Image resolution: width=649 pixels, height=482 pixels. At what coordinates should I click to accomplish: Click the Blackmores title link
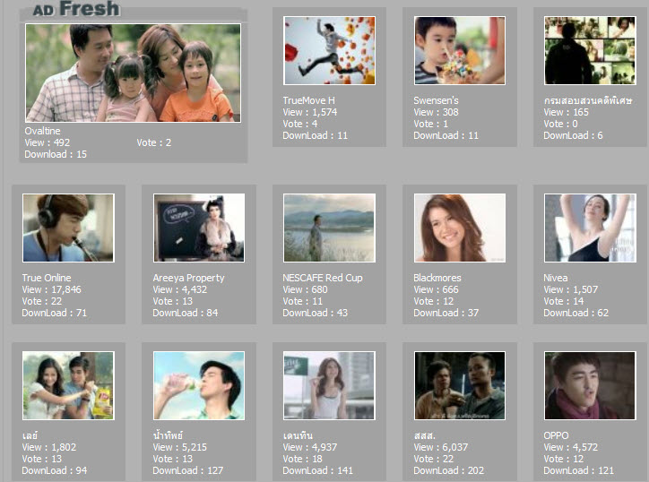point(437,278)
